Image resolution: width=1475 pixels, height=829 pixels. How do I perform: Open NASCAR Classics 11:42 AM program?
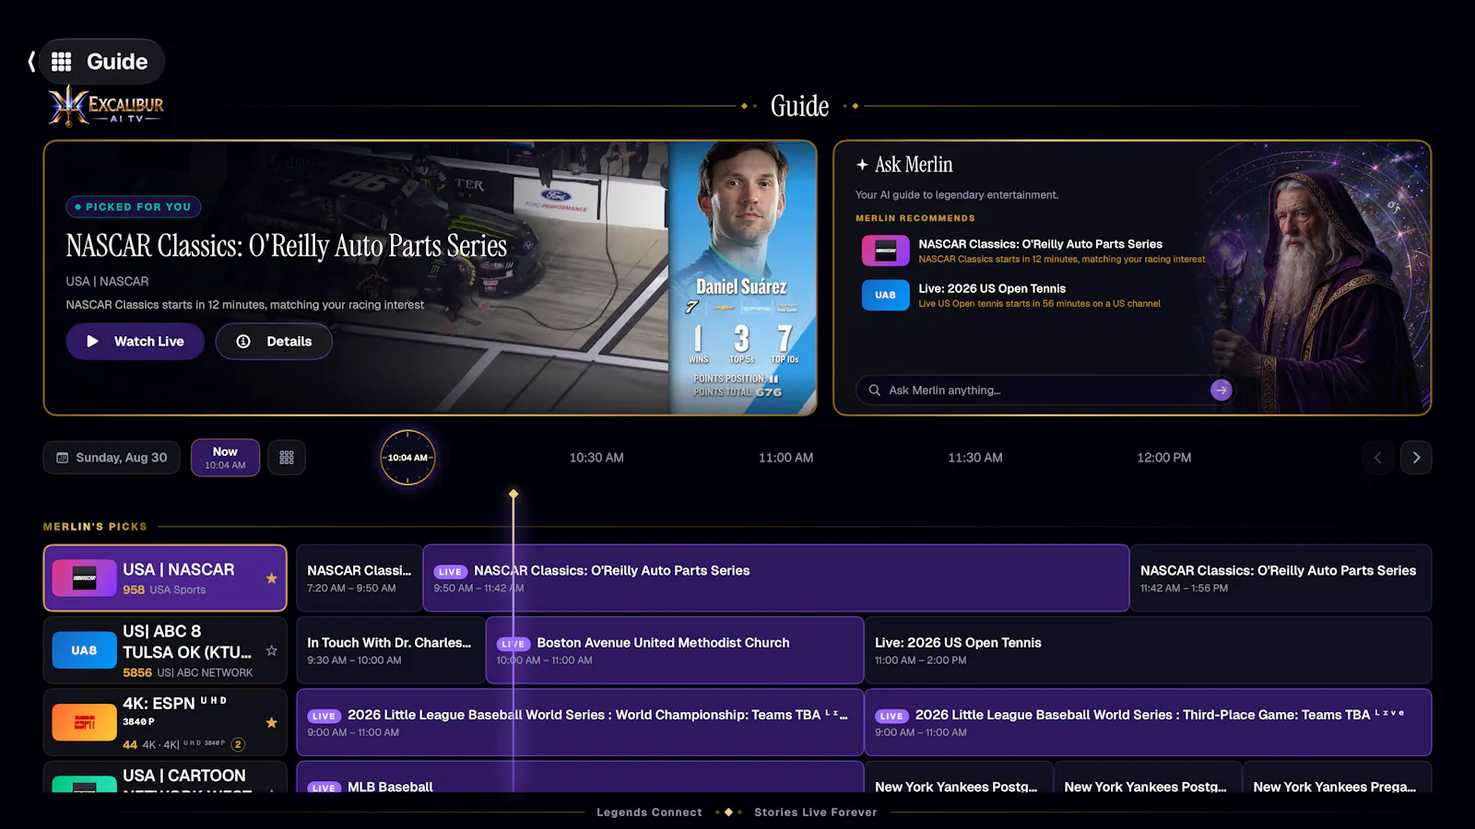(1281, 578)
